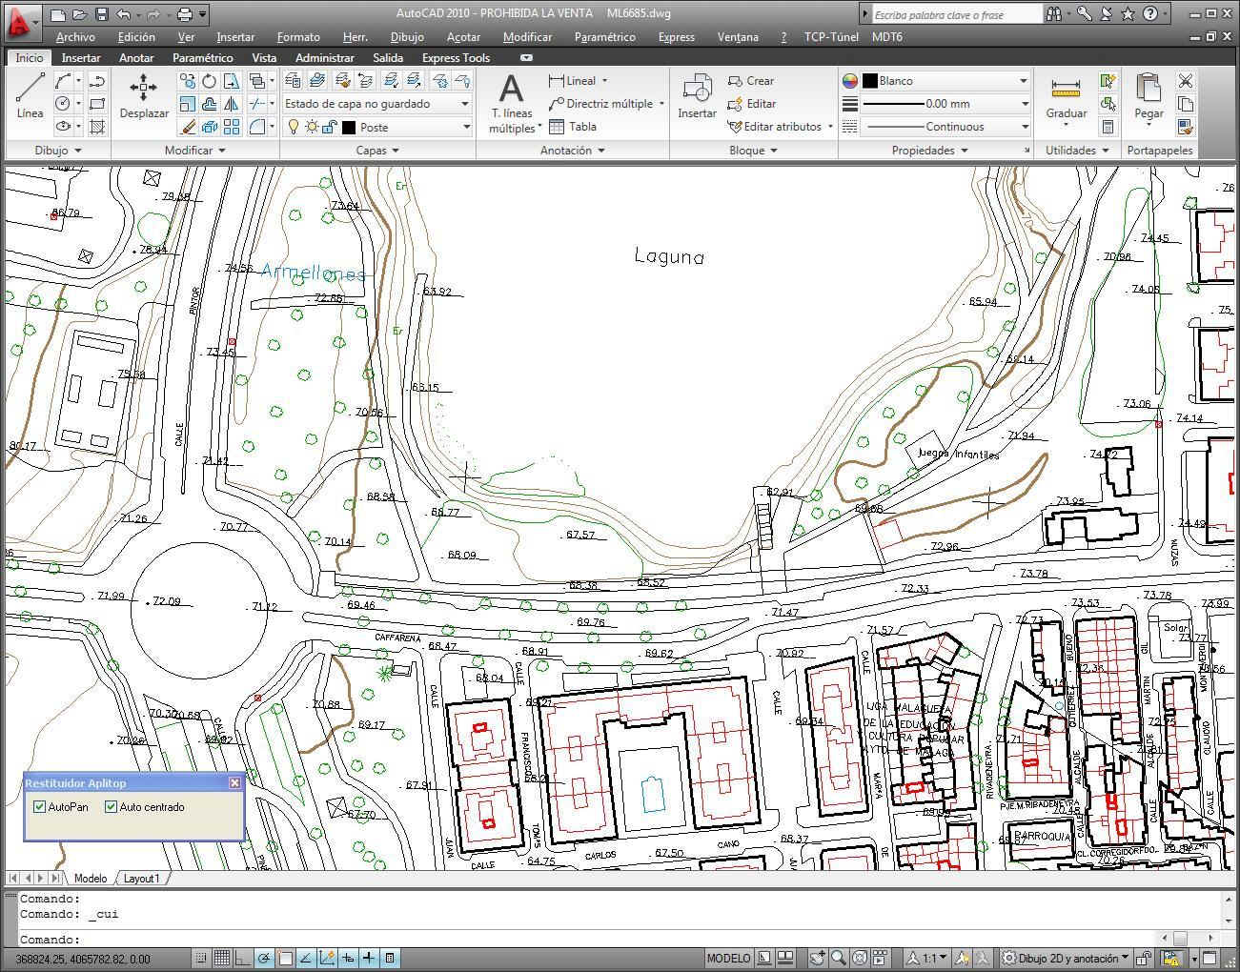1240x972 pixels.
Task: Select the rectangle tool in Dibujo
Action: pyautogui.click(x=97, y=104)
